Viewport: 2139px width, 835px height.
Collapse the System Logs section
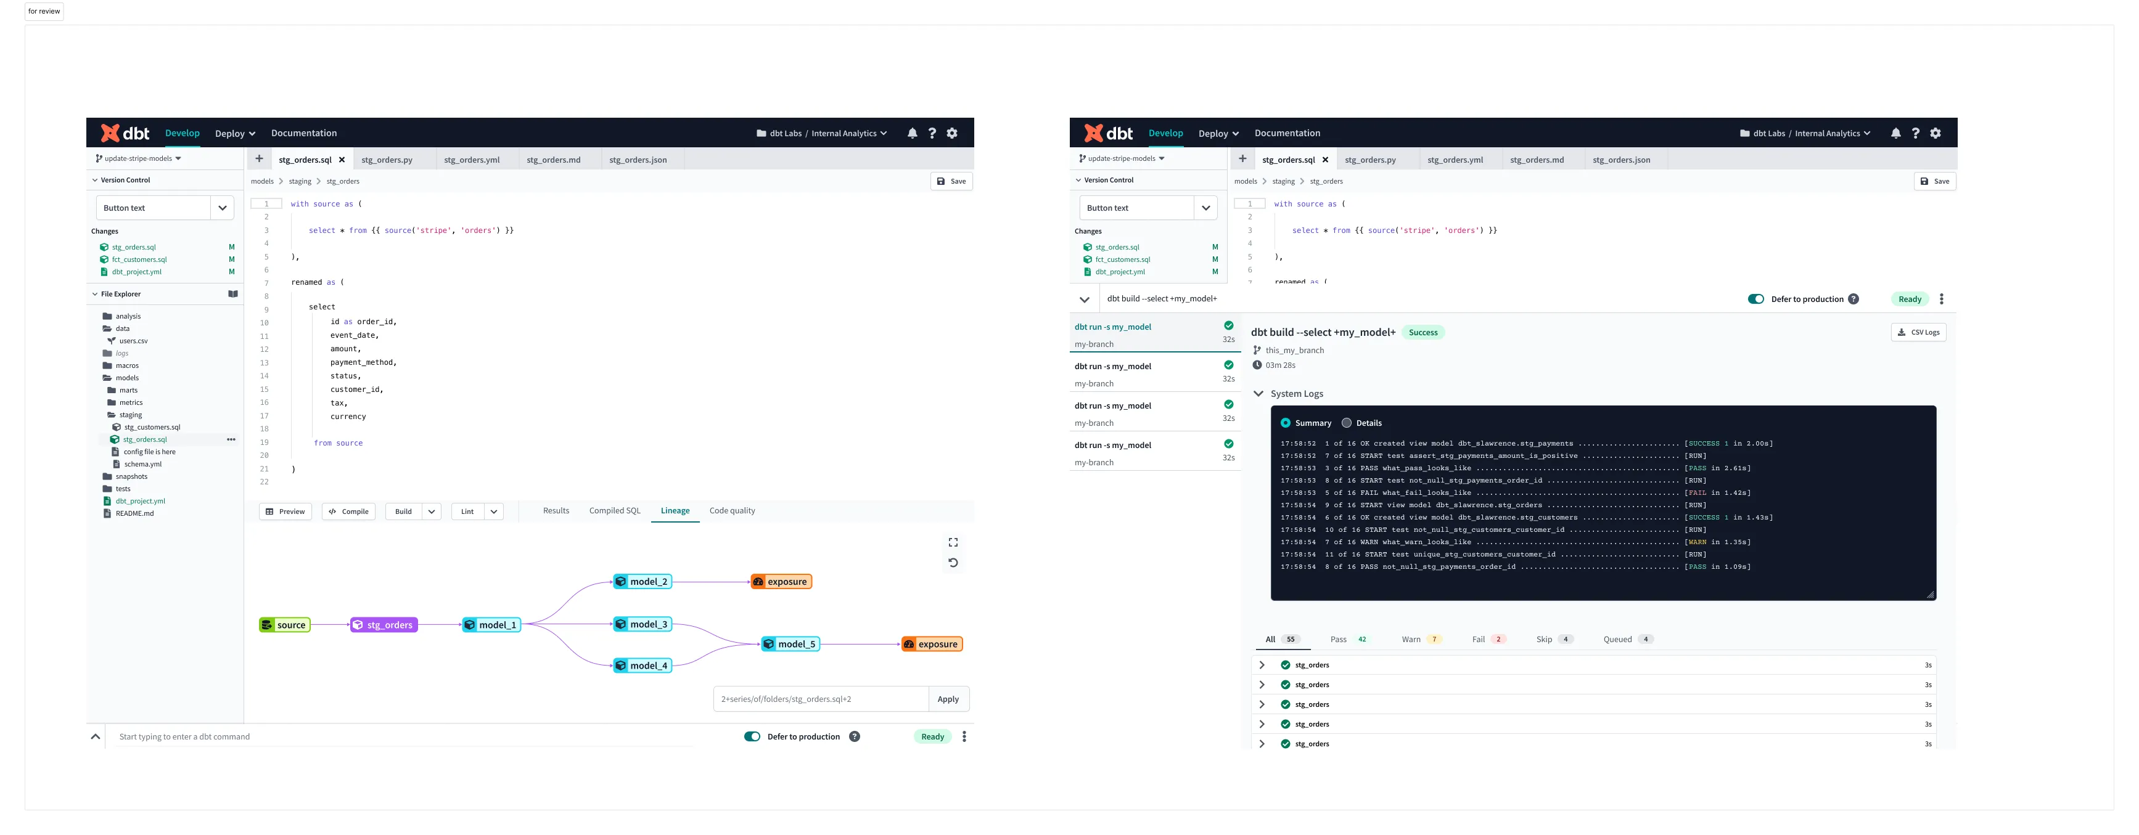point(1258,393)
